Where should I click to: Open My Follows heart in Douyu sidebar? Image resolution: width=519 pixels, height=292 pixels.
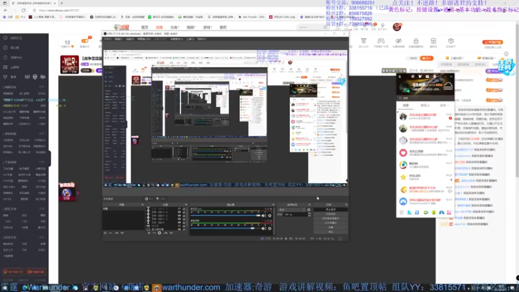coord(5,38)
